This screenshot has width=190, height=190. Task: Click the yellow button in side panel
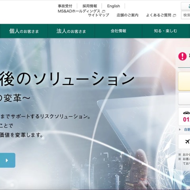(x=184, y=81)
